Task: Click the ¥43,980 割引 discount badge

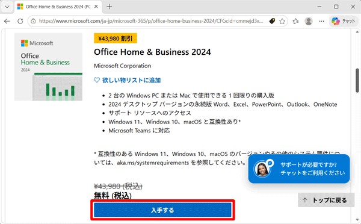Action: [x=116, y=39]
